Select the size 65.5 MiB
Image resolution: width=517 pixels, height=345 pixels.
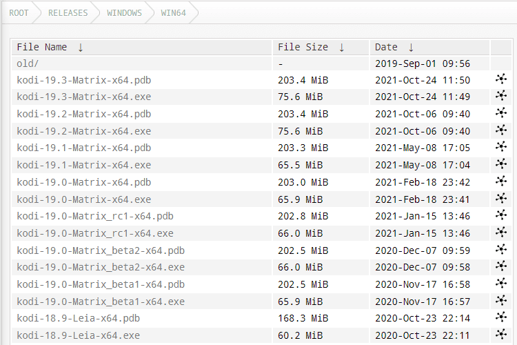click(x=300, y=165)
